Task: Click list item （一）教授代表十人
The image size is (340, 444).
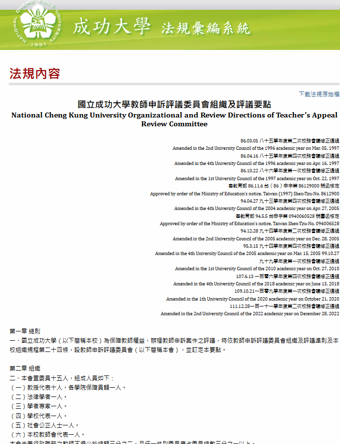Action: click(x=68, y=388)
